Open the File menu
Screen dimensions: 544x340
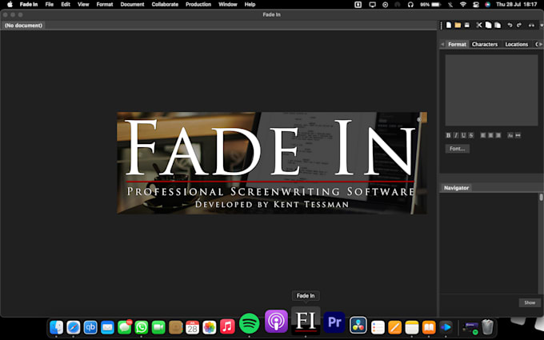point(50,5)
